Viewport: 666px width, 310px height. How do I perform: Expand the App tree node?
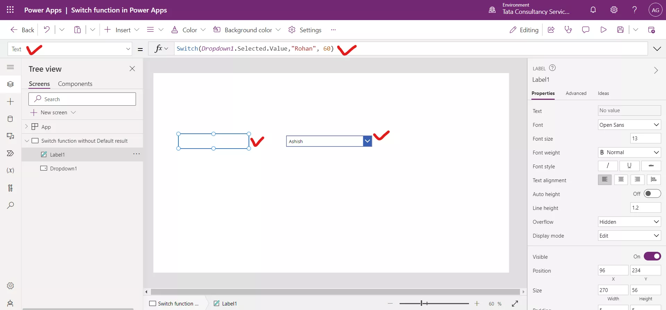pyautogui.click(x=26, y=126)
